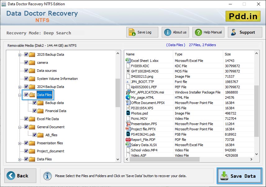Click the Save Log document icon
Screen dimensions: 266x187
coord(132,32)
